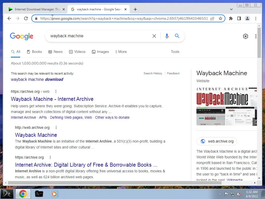Open the wayback machine download suggestion
Screen dimensions: 265x199
point(37,79)
